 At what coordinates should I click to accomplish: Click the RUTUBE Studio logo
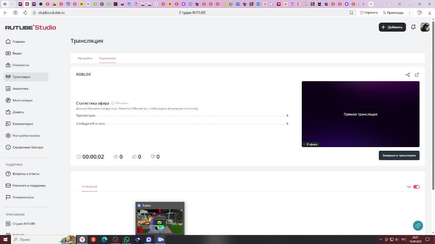coord(31,27)
